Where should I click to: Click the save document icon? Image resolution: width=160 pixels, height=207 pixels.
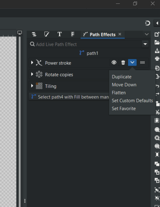tap(157, 50)
